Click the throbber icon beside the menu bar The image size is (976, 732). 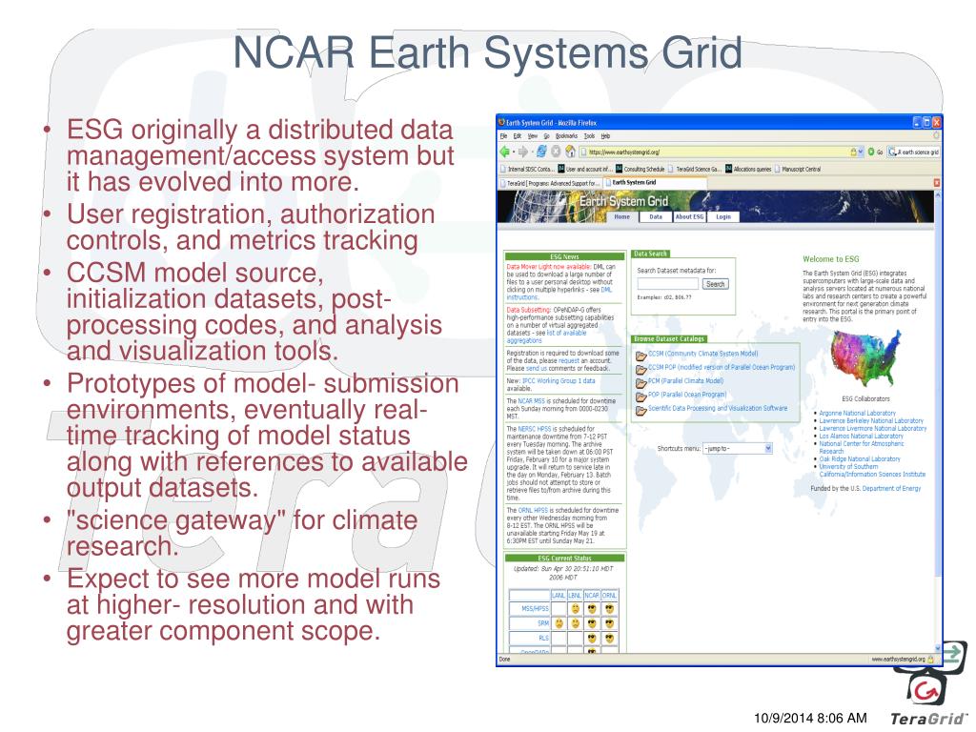[x=936, y=135]
